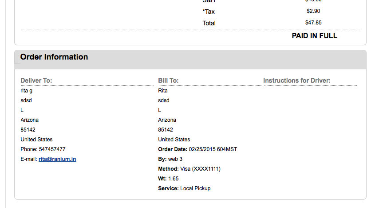This screenshot has width=367, height=208.
Task: Click the delivery zip code 85142
Action: coord(28,130)
